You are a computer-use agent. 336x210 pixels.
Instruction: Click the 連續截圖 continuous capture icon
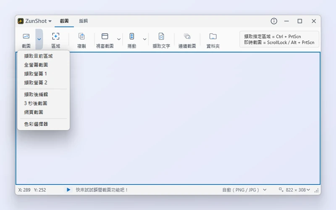coord(187,36)
